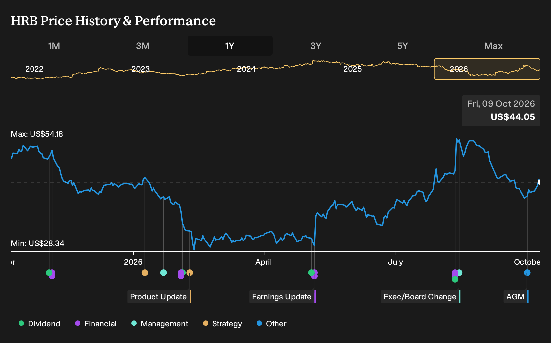Click 2025 on the overview timeline
Screen dimensions: 551x343
353,69
